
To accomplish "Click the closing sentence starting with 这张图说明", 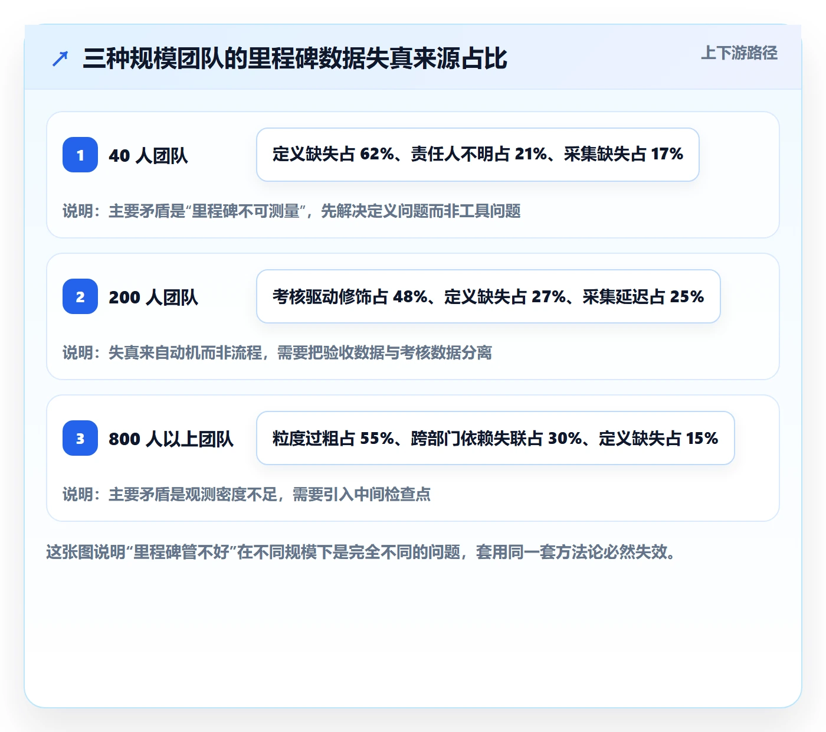I will (361, 552).
